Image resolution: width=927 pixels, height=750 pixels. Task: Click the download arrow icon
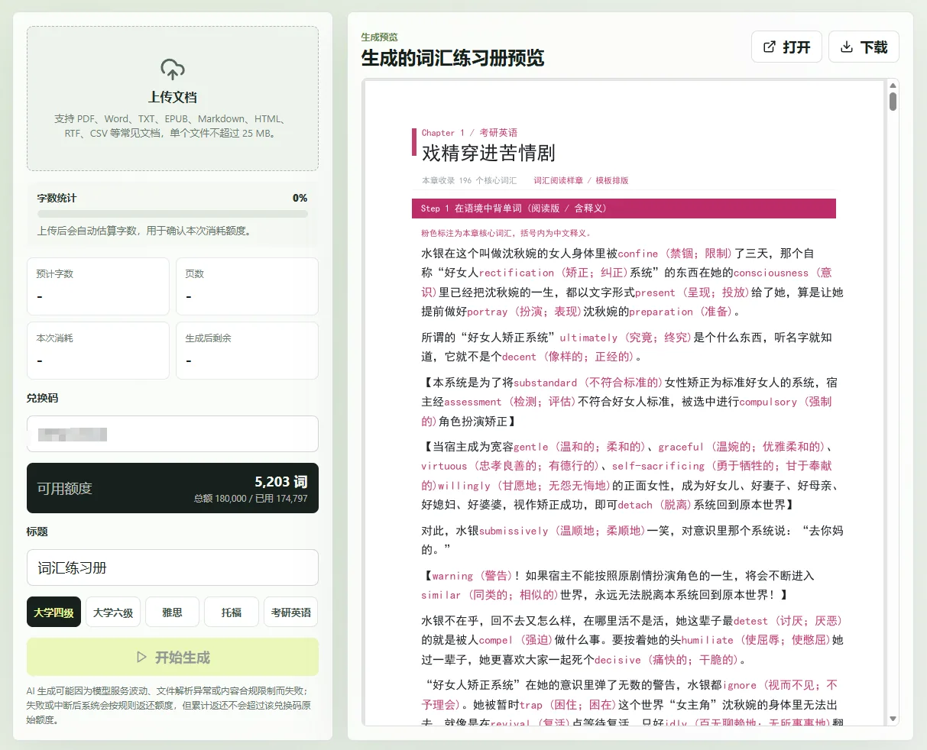[x=847, y=47]
